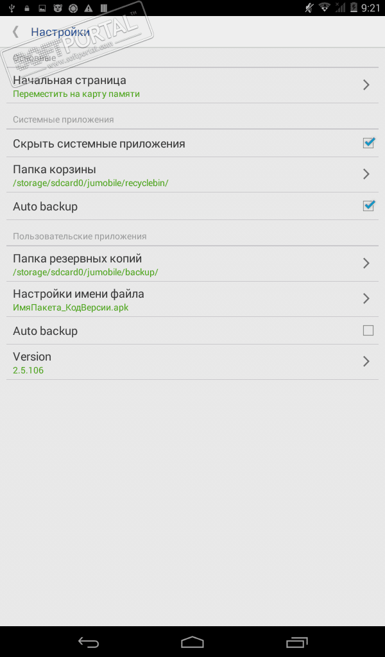This screenshot has width=385, height=657.
Task: Tap the back arrow beside Настройки
Action: pyautogui.click(x=16, y=31)
